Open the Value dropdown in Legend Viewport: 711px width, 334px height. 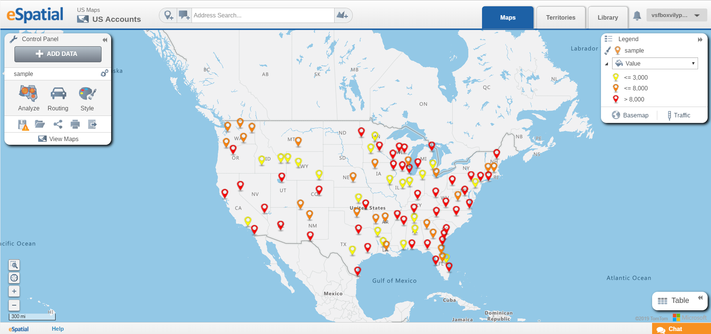(x=655, y=63)
